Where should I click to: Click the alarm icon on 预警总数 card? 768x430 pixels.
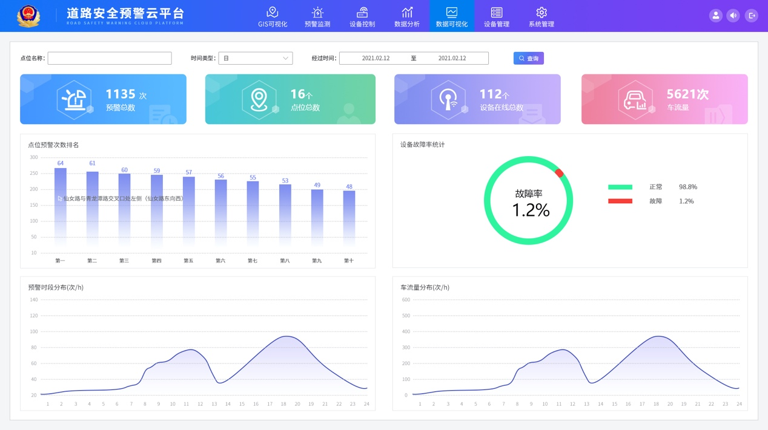[74, 100]
